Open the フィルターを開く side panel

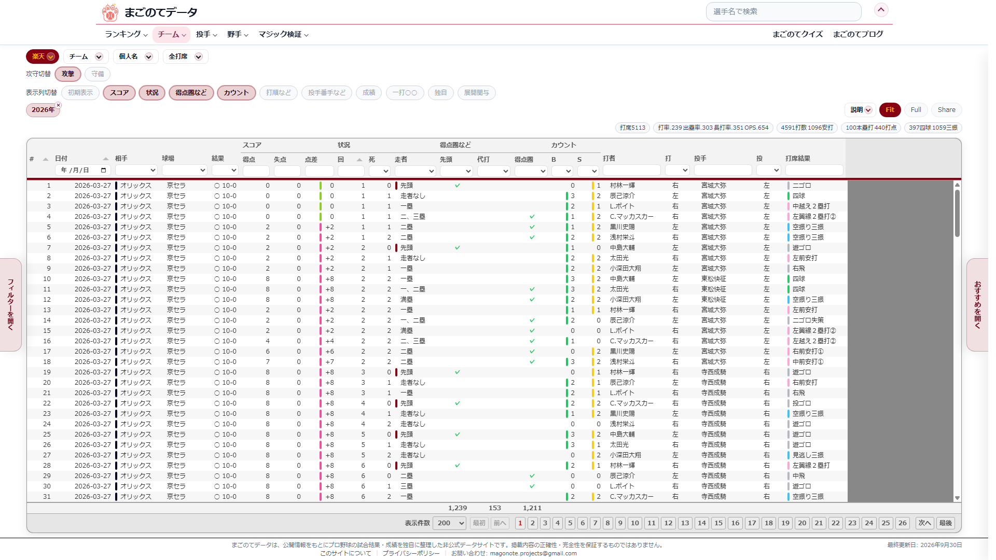coord(10,305)
